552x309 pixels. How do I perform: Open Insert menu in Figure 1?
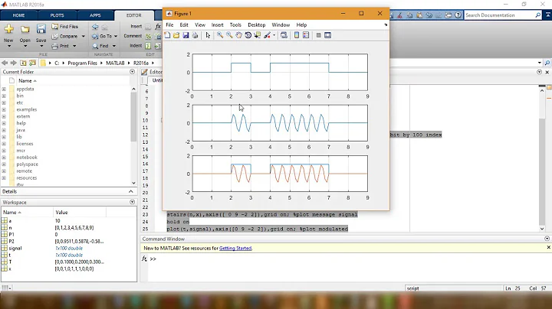click(x=217, y=25)
